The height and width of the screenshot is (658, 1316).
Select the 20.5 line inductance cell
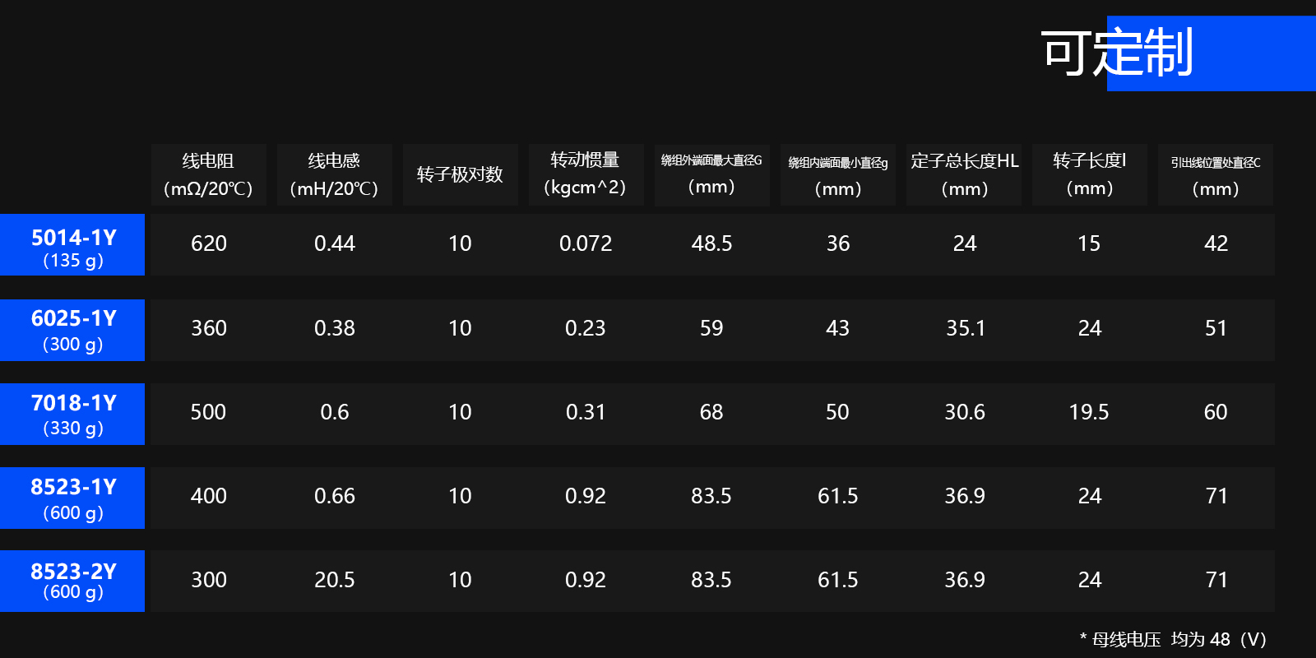coord(334,580)
